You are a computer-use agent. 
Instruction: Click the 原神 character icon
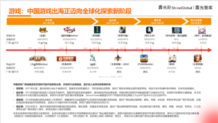(x=172, y=58)
